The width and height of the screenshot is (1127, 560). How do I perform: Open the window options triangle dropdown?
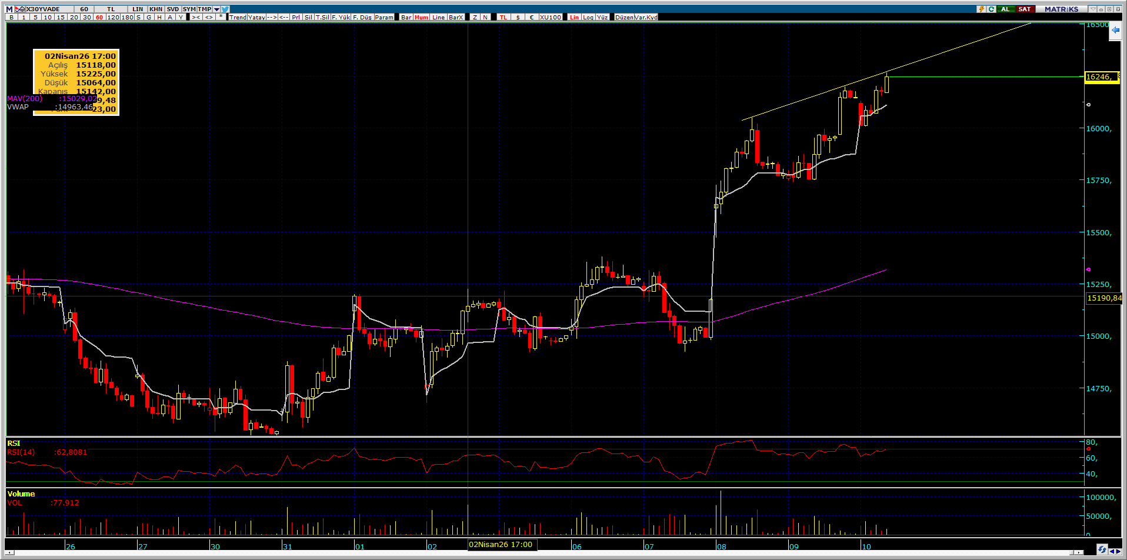[1092, 9]
